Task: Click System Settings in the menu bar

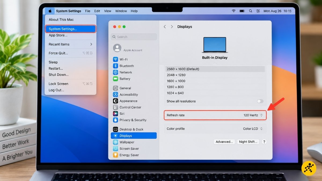Action: click(68, 11)
